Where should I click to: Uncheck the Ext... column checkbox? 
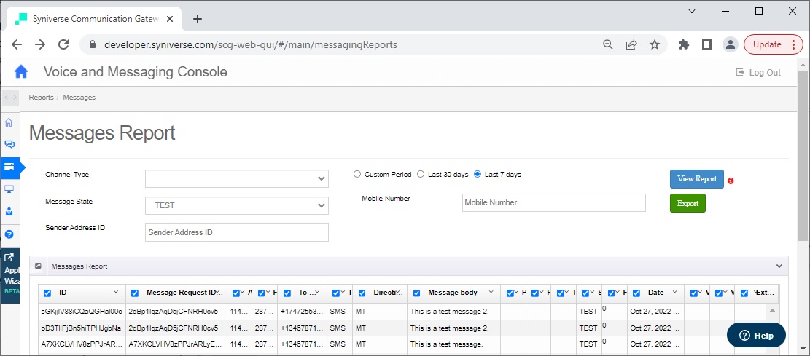(744, 293)
